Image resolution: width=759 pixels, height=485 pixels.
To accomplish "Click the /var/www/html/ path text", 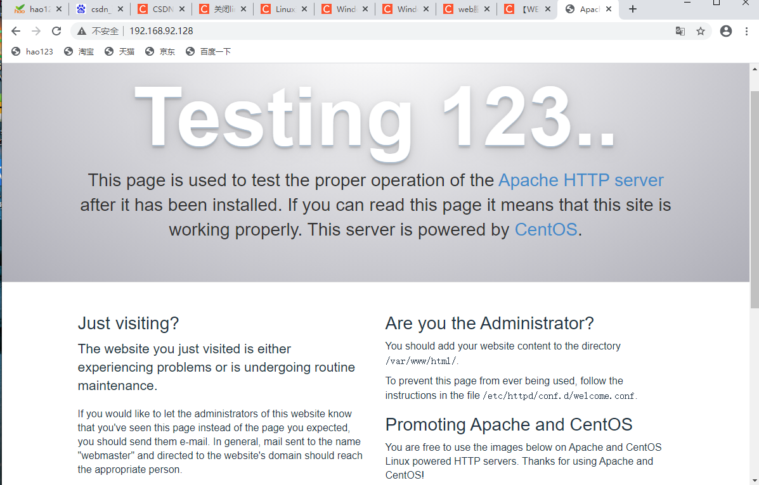I will pyautogui.click(x=420, y=361).
